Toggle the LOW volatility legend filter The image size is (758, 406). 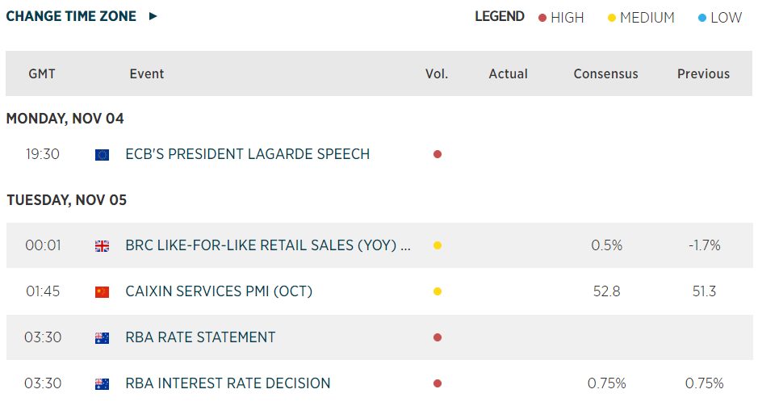point(719,18)
